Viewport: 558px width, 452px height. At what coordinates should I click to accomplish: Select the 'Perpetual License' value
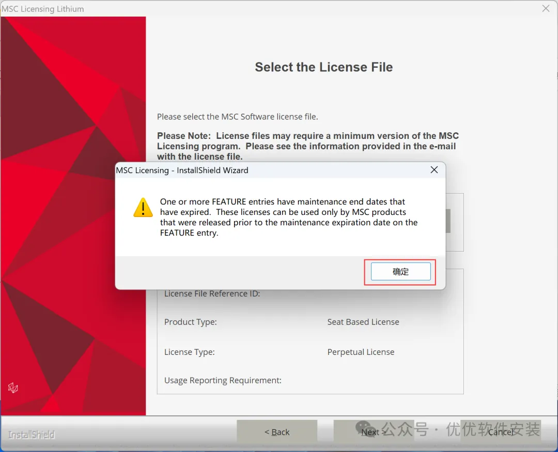[x=361, y=352]
